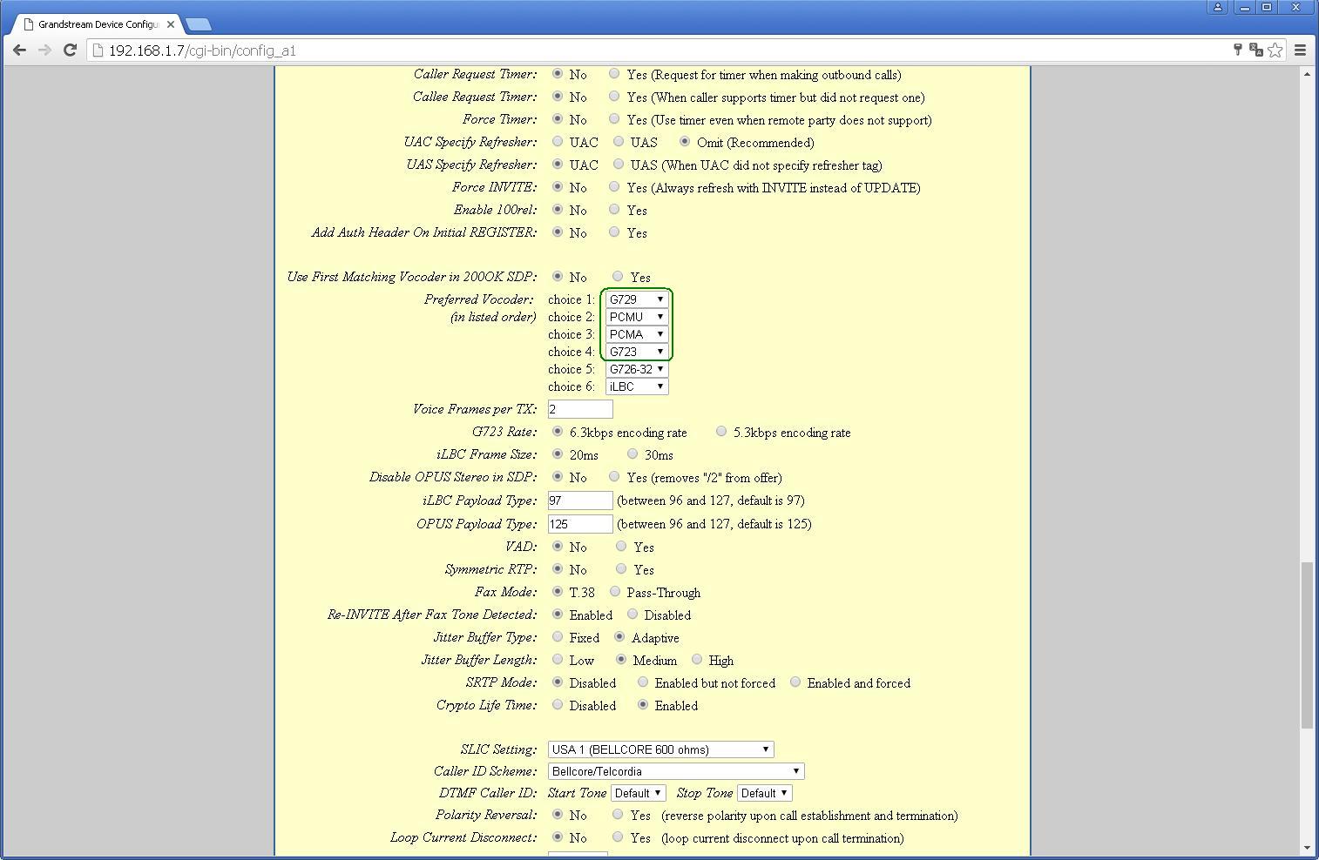
Task: Click the Voice Frames per TX field
Action: click(580, 409)
